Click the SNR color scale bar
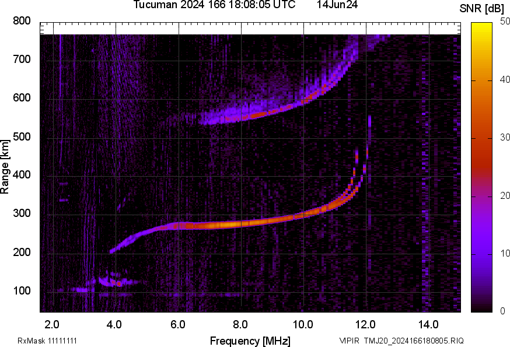The image size is (510, 347). click(482, 167)
